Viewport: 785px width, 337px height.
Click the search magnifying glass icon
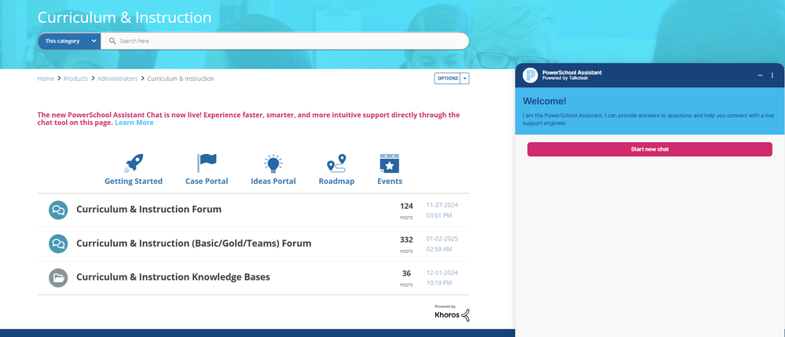[x=113, y=41]
